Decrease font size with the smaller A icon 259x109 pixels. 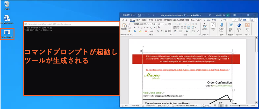click(x=162, y=31)
